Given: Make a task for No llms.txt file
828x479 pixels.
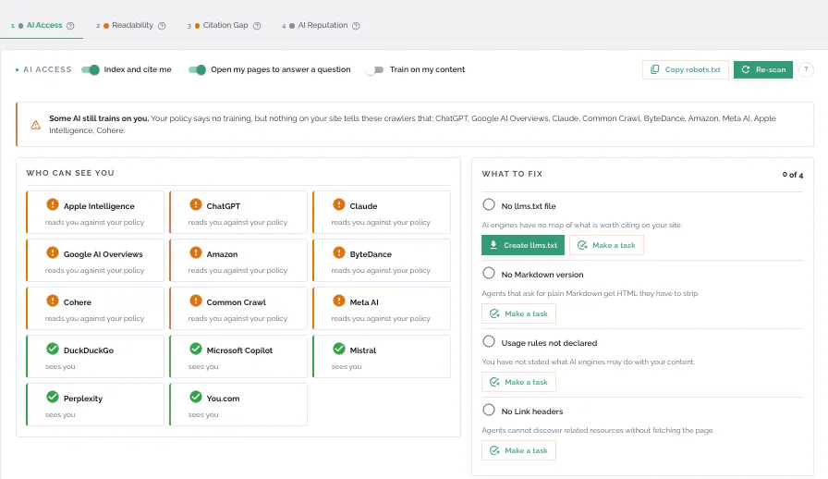Looking at the screenshot, I should click(606, 245).
